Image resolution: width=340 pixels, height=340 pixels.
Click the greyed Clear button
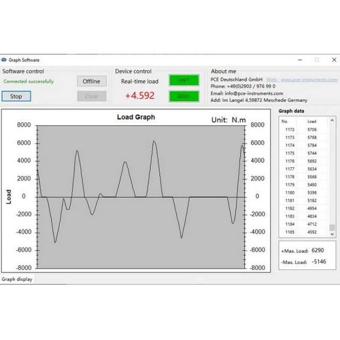pos(92,96)
